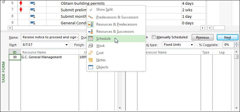Choose Resources & Predecessors from the menu
Image resolution: width=240 pixels, height=112 pixels.
(116, 24)
